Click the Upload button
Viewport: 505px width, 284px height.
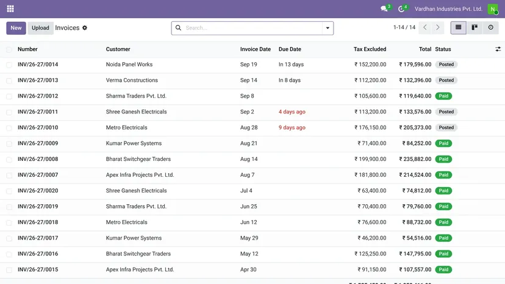click(x=40, y=28)
